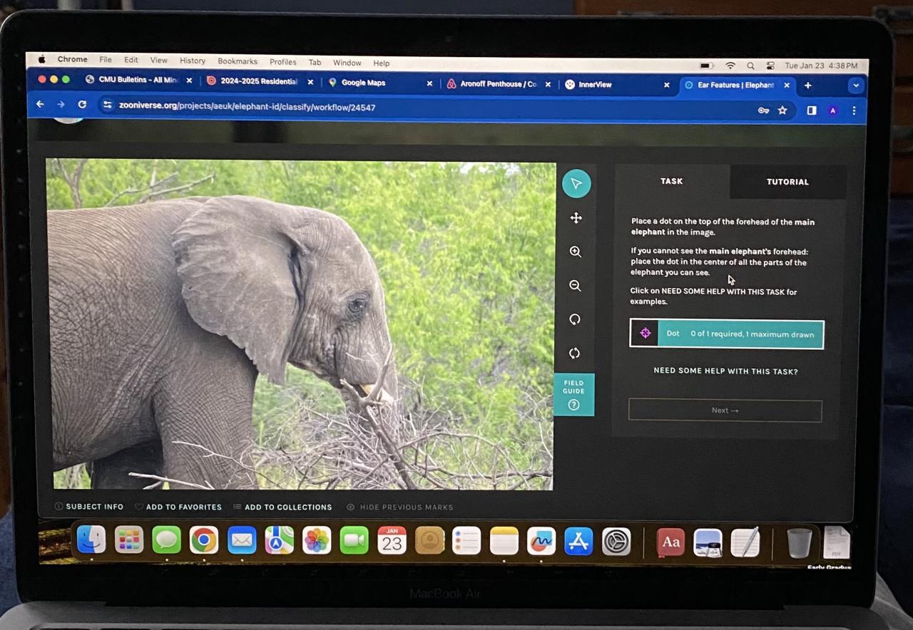Select the Dot drawing tool
This screenshot has width=913, height=630.
[726, 334]
